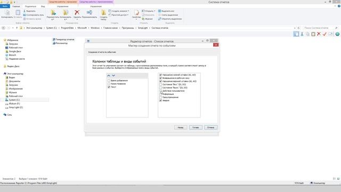Click the Отмена button in the wizard
The height and width of the screenshot is (192, 341).
click(x=210, y=127)
